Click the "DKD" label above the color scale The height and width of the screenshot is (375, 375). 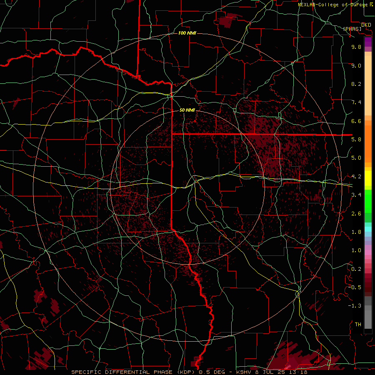366,25
